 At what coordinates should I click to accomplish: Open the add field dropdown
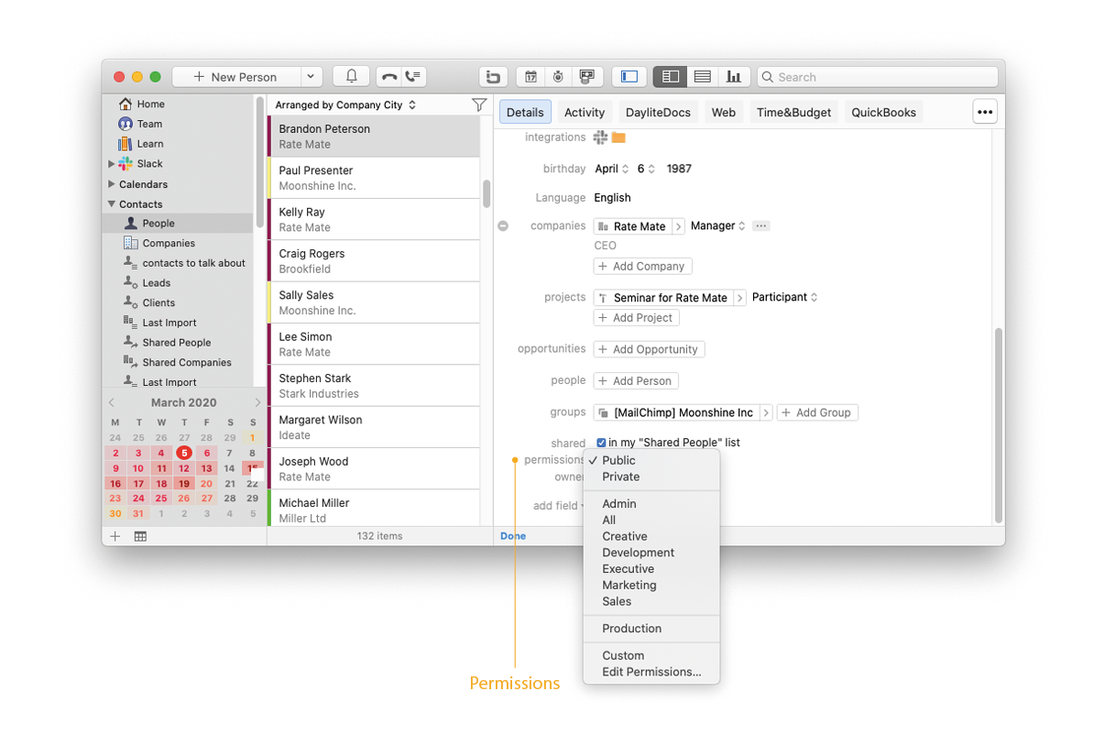[558, 506]
